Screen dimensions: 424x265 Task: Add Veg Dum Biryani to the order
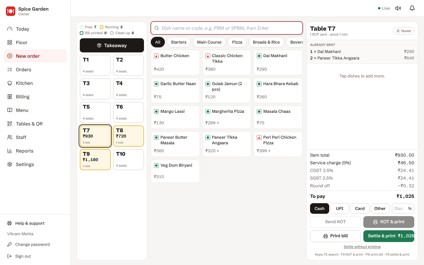click(175, 171)
